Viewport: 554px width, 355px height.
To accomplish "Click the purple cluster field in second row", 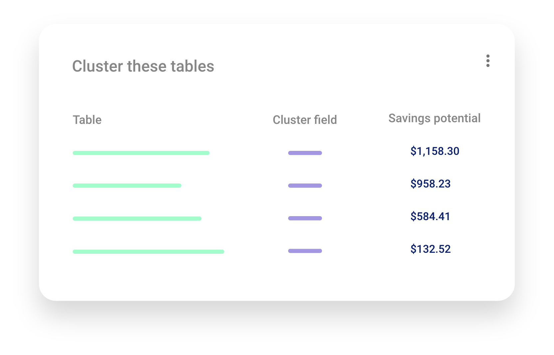I will [x=305, y=185].
